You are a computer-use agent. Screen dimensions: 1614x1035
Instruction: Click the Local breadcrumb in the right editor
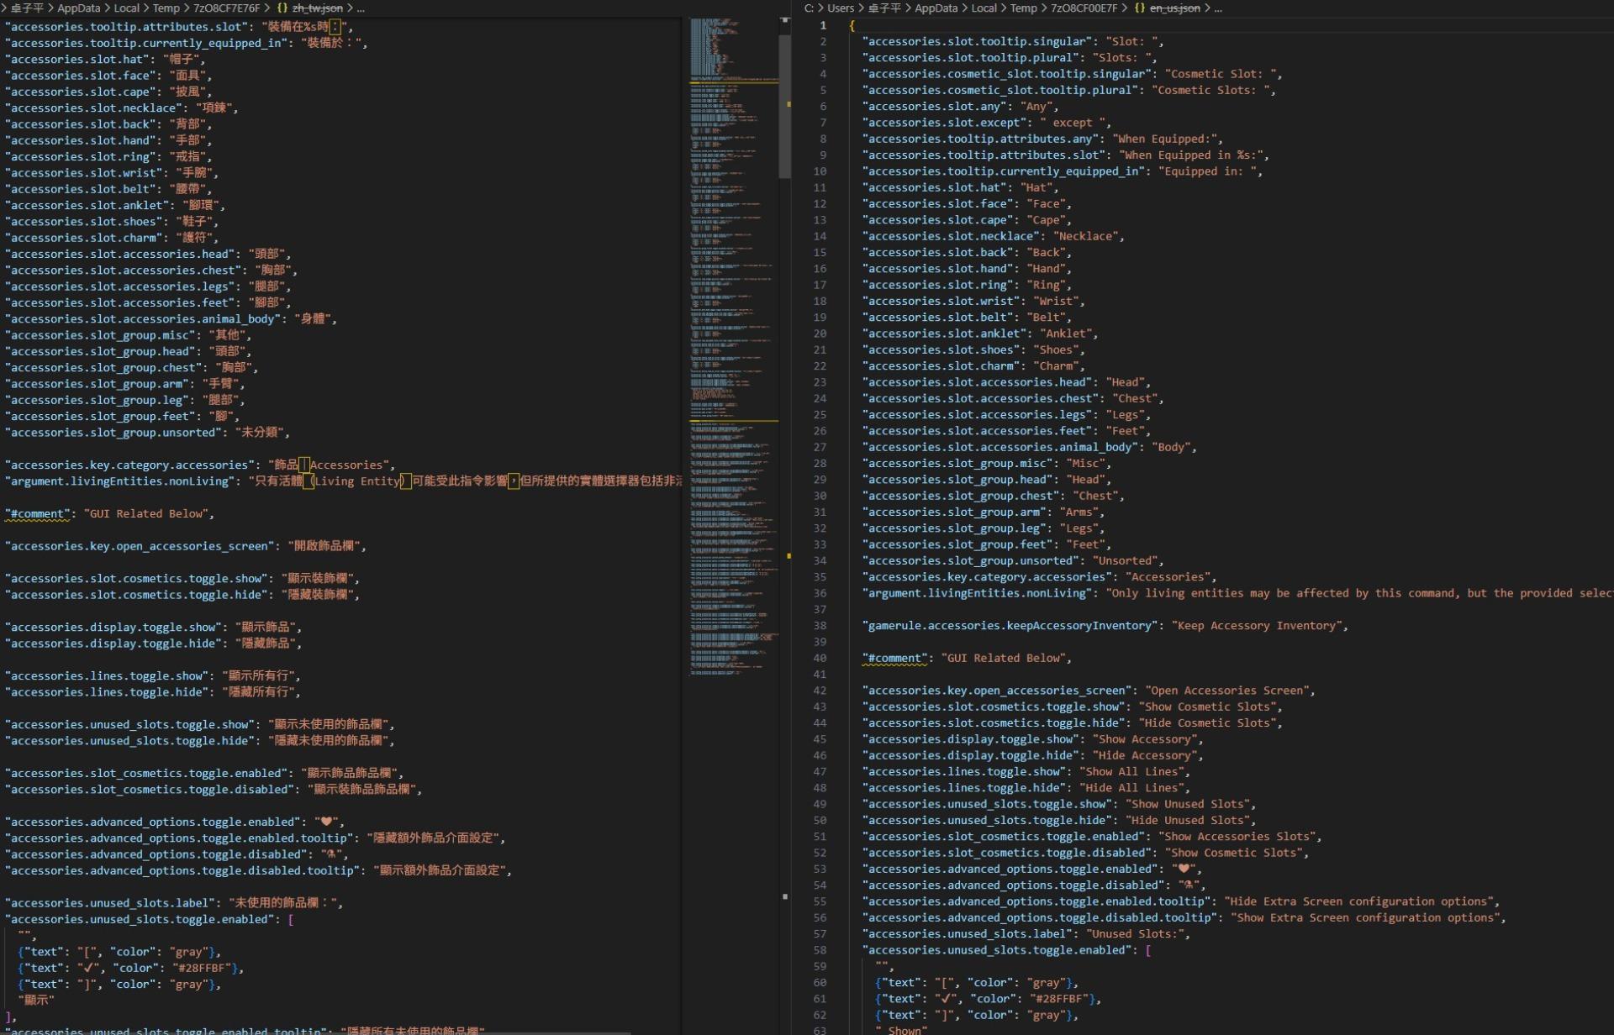point(984,8)
